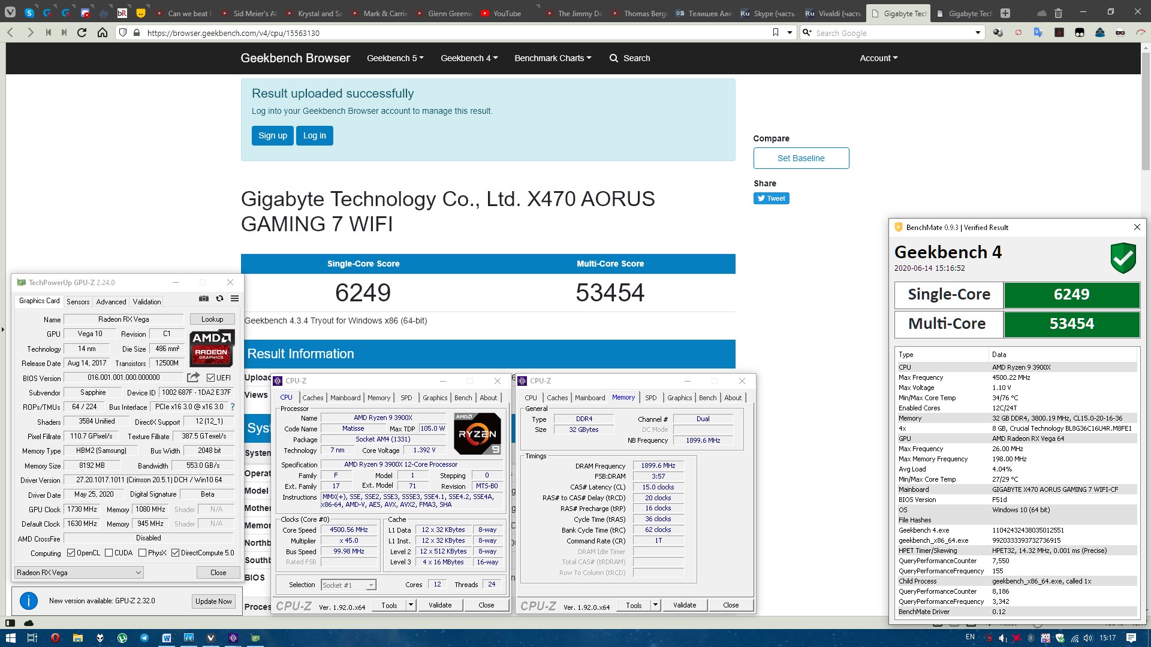The height and width of the screenshot is (647, 1151).
Task: Click the Set Baseline button
Action: (801, 158)
